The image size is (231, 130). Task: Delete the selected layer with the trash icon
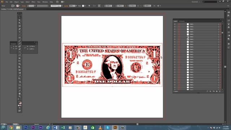[220, 91]
